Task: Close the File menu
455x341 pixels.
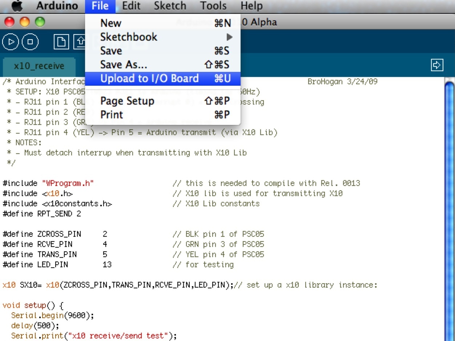Action: (x=100, y=6)
